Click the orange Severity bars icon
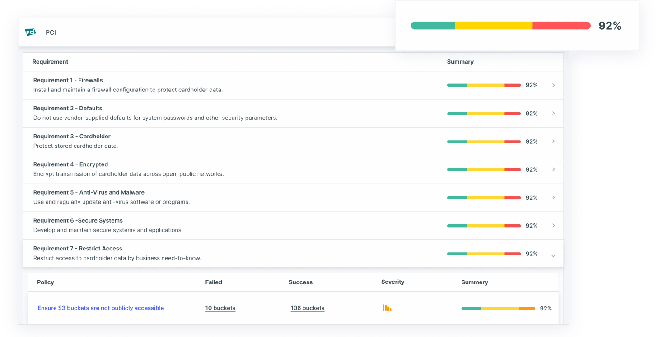 [x=387, y=308]
